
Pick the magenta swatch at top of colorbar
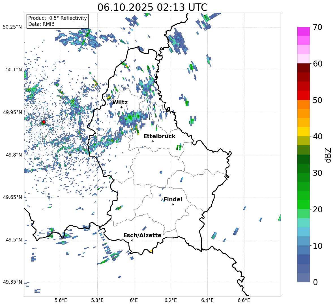(x=304, y=31)
